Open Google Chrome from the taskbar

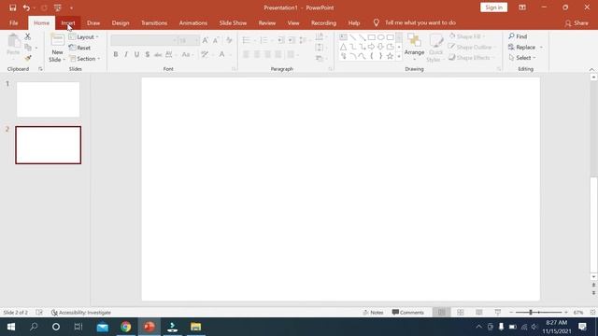point(125,327)
